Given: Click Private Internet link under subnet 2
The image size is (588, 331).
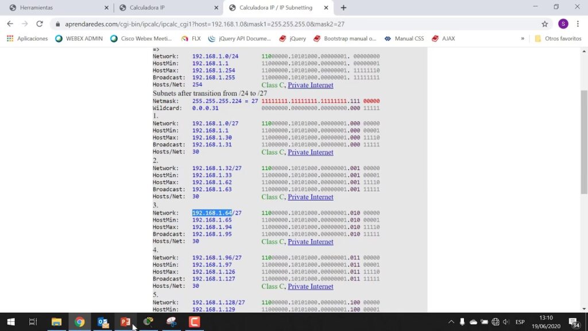Looking at the screenshot, I should tap(310, 197).
